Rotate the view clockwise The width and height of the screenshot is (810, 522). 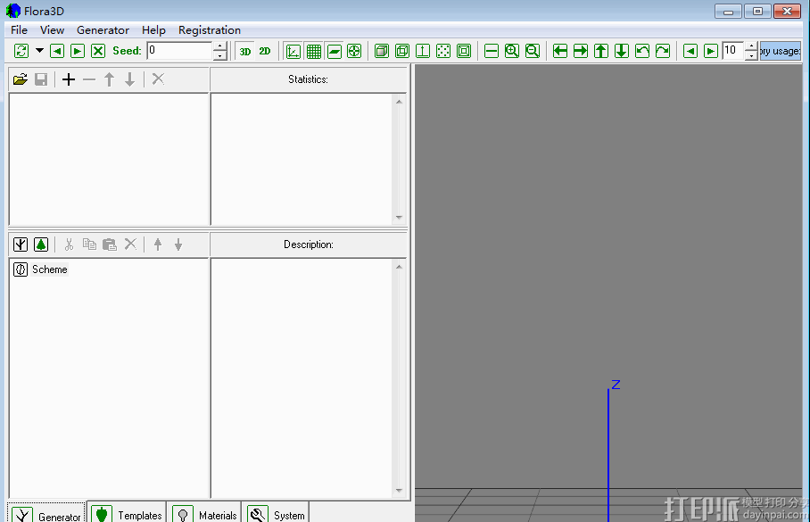click(x=662, y=51)
